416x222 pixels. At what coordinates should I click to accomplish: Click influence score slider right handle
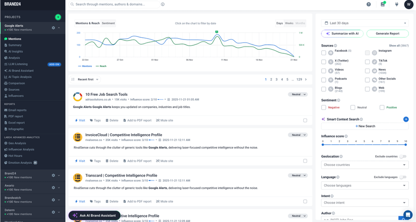coord(406,145)
